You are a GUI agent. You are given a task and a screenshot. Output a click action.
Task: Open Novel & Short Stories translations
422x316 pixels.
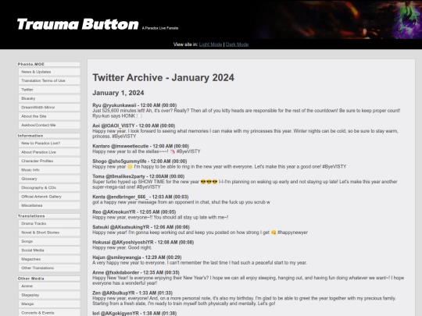[49, 233]
